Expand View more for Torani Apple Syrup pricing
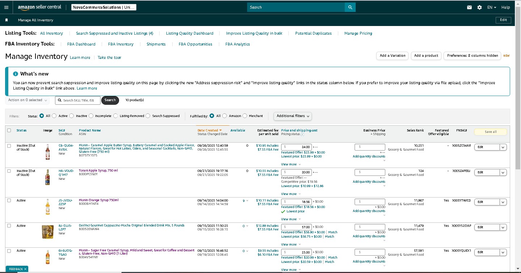 (291, 194)
